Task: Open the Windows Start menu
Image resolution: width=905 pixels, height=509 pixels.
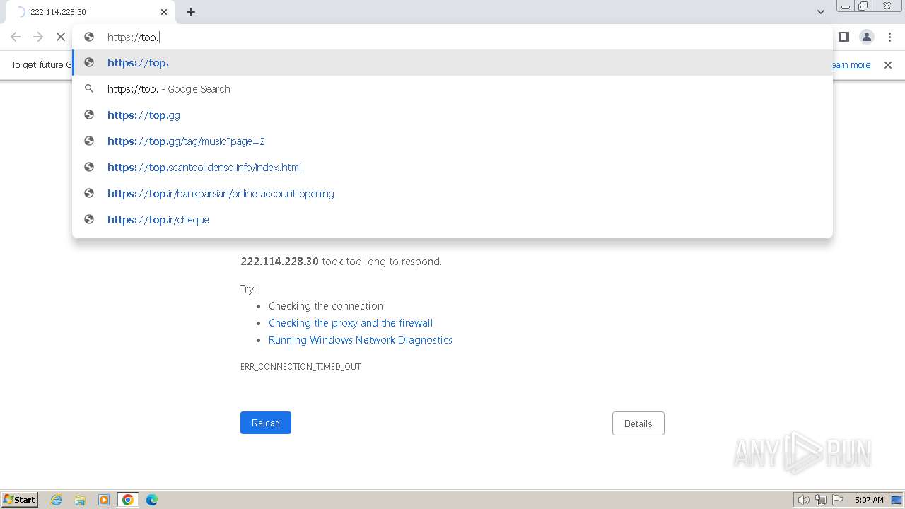Action: click(20, 499)
